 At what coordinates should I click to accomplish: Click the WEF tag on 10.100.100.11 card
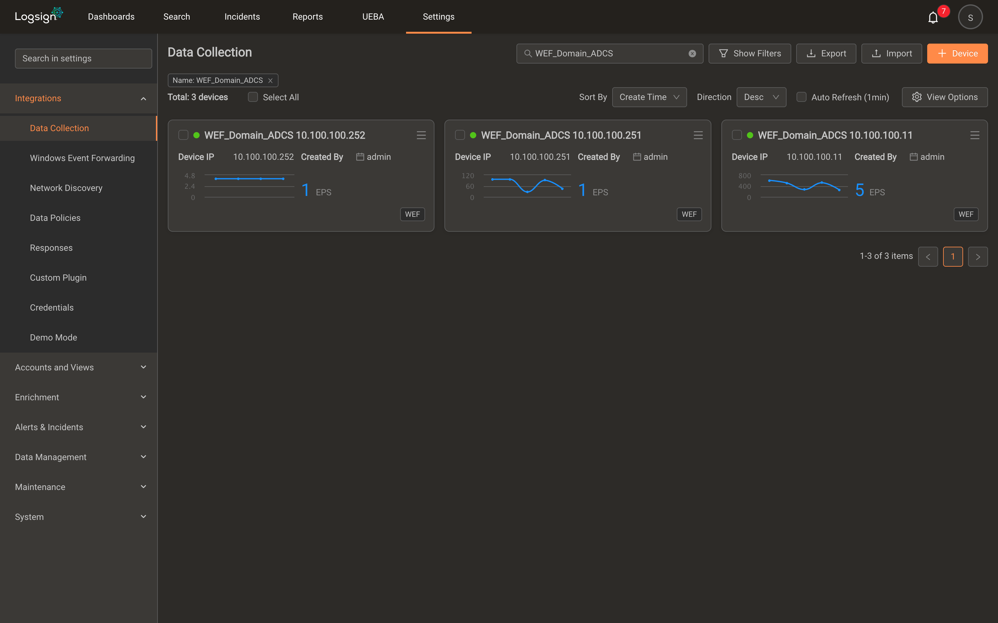(x=966, y=214)
